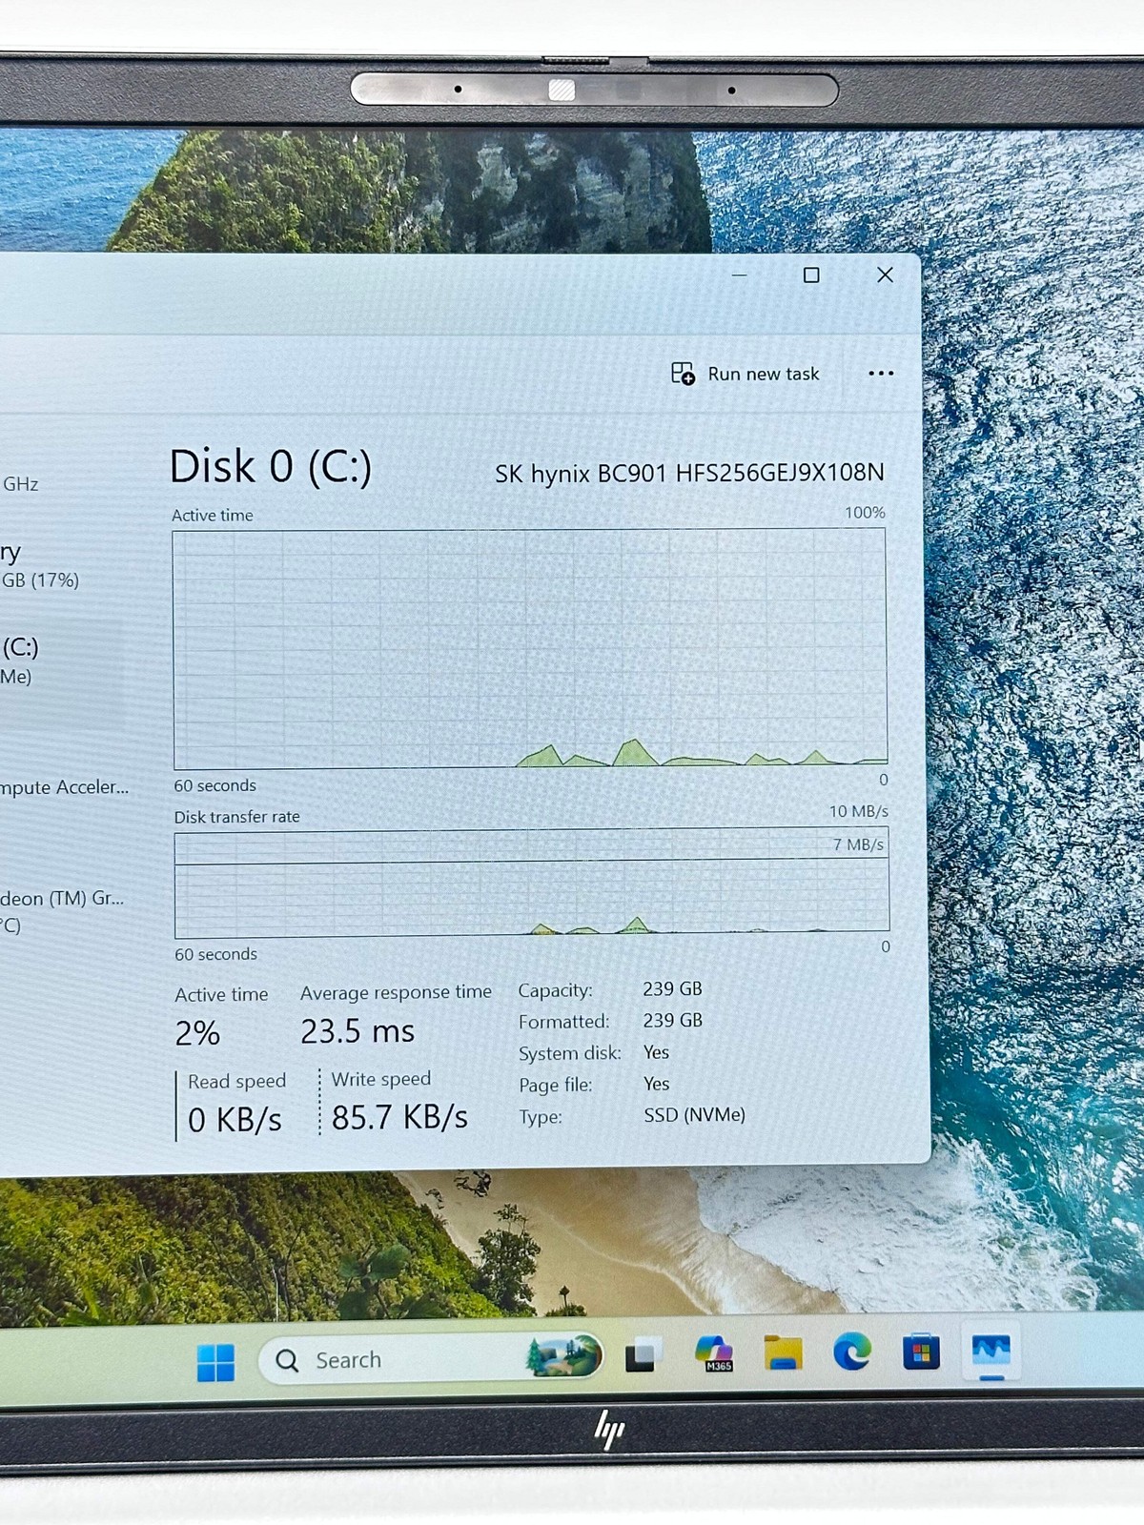This screenshot has width=1144, height=1525.
Task: Select the Radeon (TM) Graphics sidebar item
Action: (x=61, y=911)
